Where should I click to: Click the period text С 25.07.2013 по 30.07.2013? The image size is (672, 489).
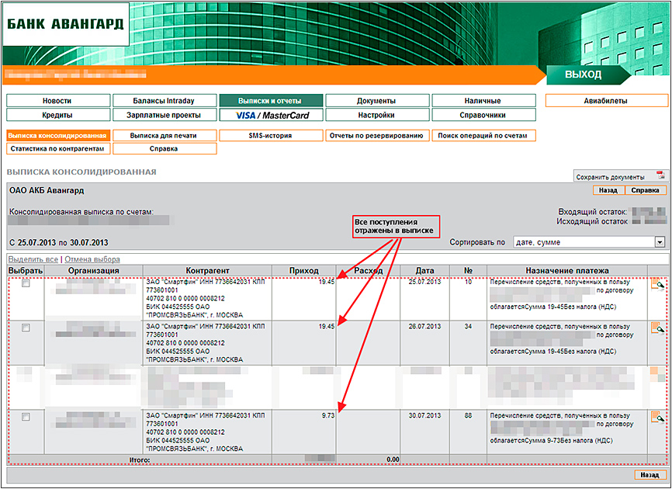pyautogui.click(x=59, y=243)
